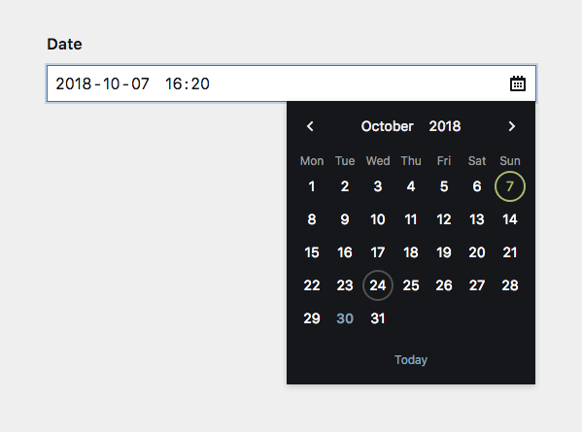Viewport: 582px width, 432px height.
Task: Click the Today link
Action: [x=411, y=360]
